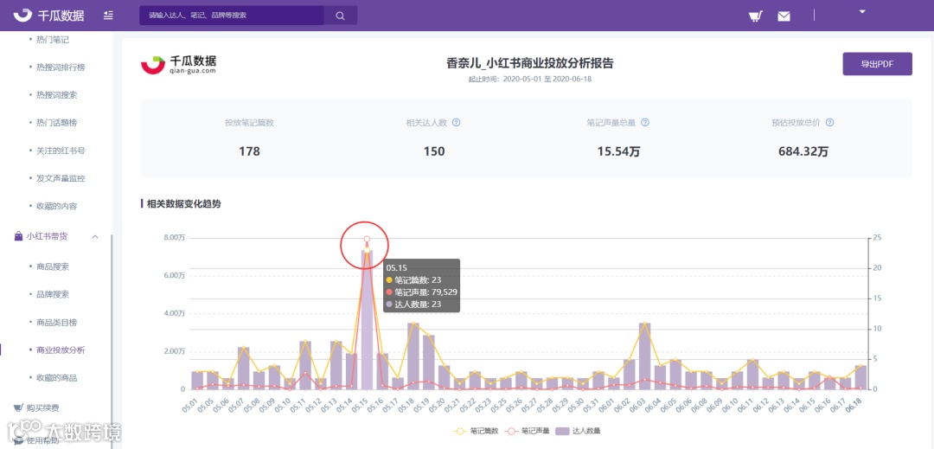Screen dimensions: 934x449
Task: Open the account dropdown arrow
Action: click(x=862, y=11)
